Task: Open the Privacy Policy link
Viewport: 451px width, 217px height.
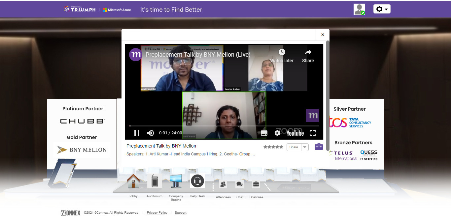Action: pyautogui.click(x=157, y=213)
